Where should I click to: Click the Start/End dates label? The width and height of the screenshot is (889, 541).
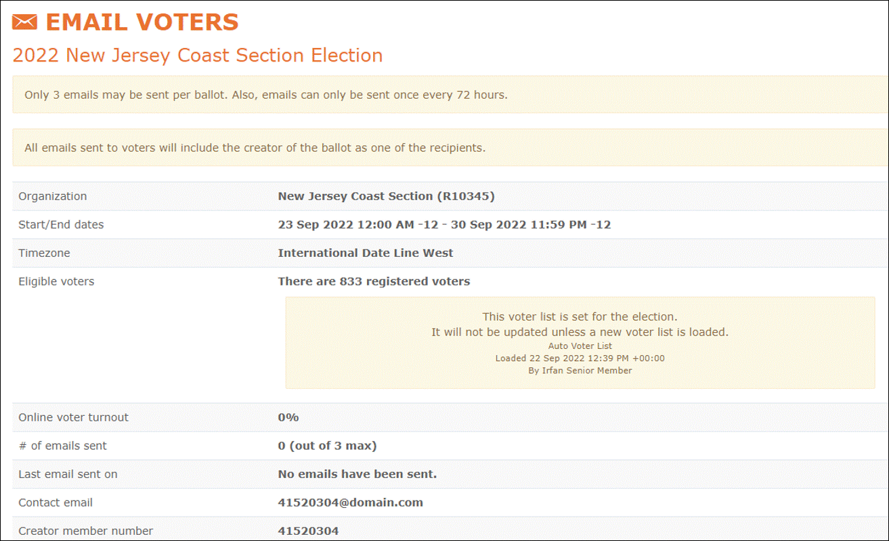[61, 225]
